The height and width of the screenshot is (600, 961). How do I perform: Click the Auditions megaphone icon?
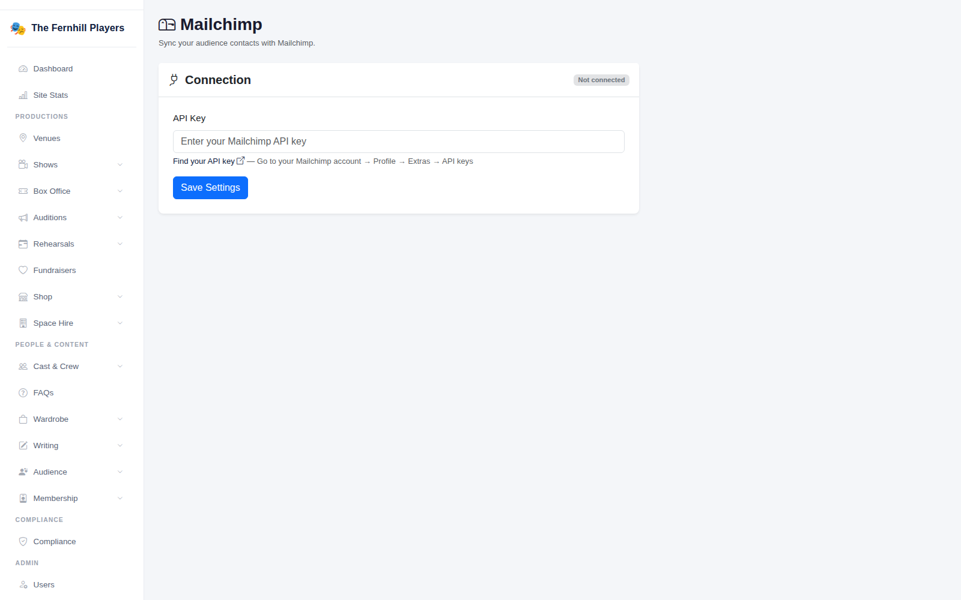point(23,218)
